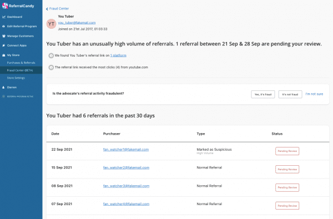This screenshot has width=333, height=219.
Task: Select My Store in sidebar
Action: pos(13,55)
